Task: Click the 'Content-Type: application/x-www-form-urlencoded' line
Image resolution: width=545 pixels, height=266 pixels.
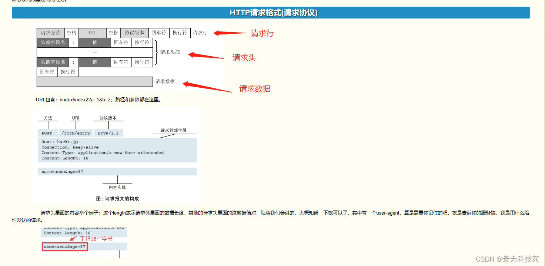Action: click(103, 152)
